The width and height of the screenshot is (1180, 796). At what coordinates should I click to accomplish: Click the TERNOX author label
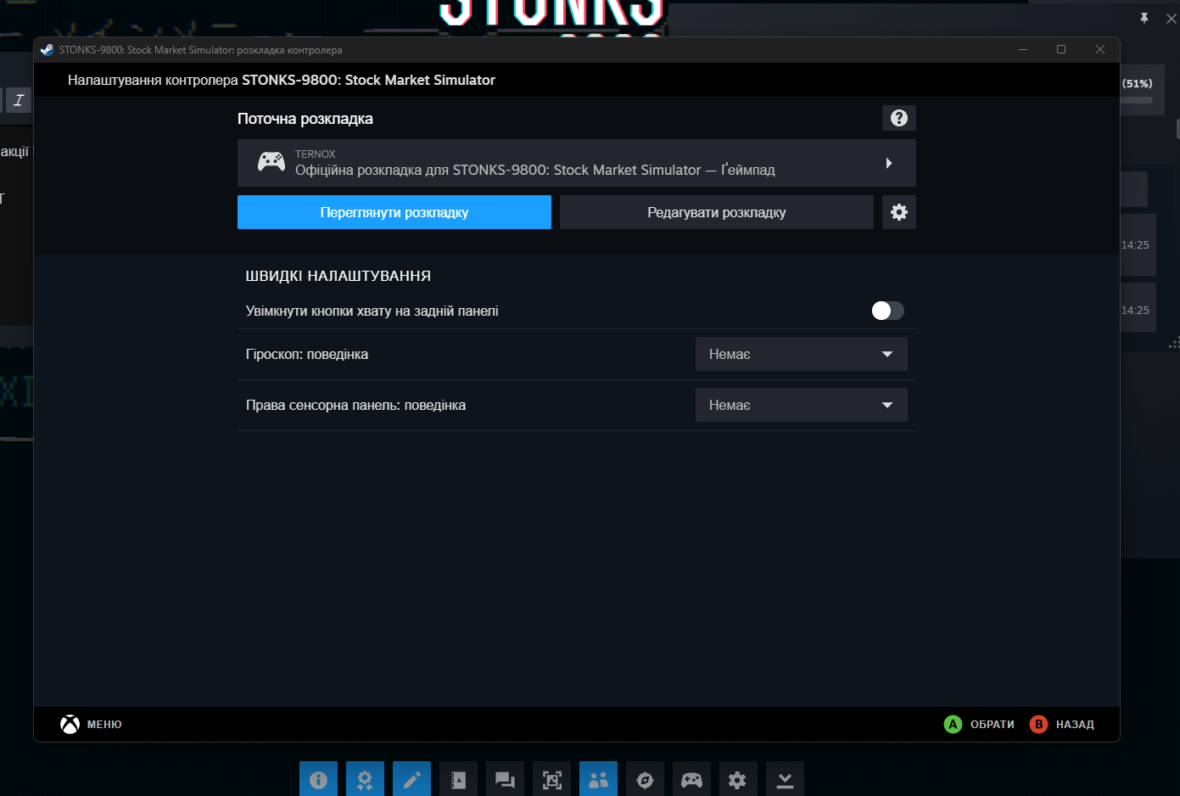[x=316, y=154]
